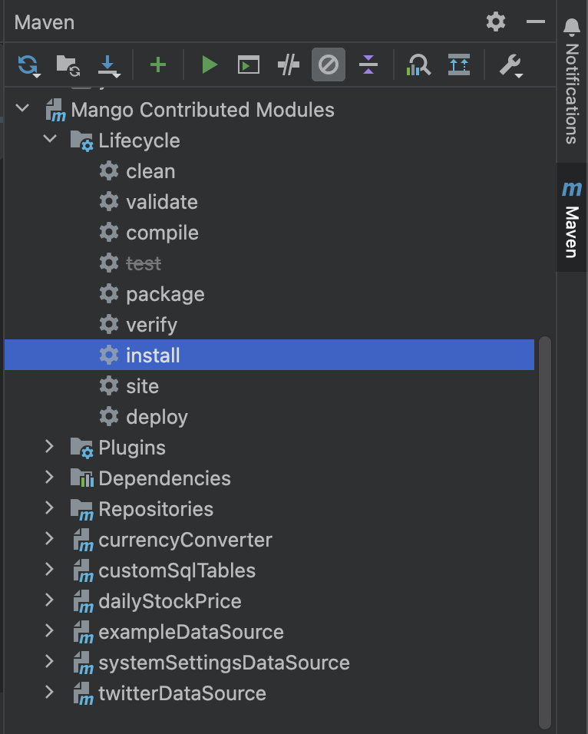
Task: Open Maven Settings wrench menu
Action: pyautogui.click(x=510, y=65)
